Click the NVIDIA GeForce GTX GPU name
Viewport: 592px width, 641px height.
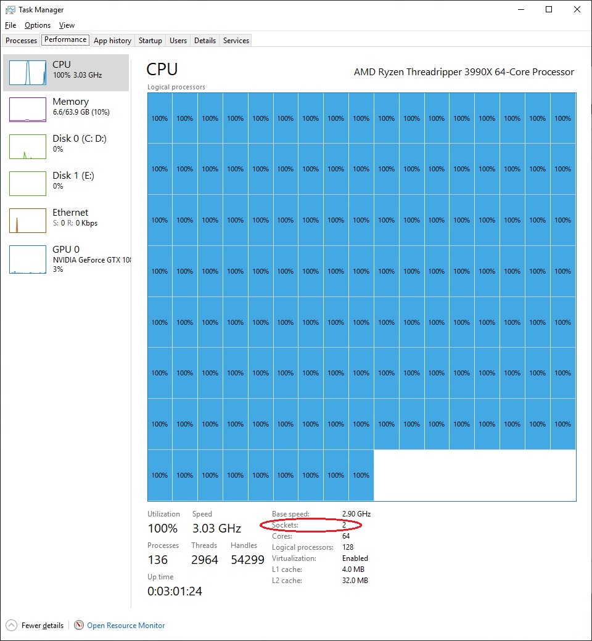point(92,260)
